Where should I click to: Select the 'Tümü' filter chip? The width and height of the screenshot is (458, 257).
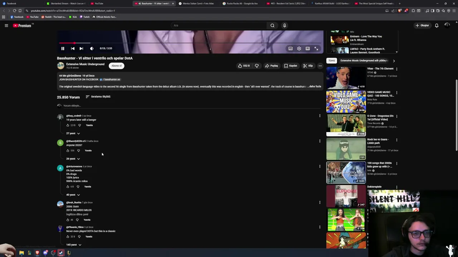(332, 61)
